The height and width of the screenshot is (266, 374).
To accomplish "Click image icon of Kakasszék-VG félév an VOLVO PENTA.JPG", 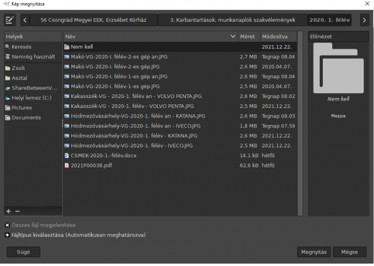I will tap(67, 96).
